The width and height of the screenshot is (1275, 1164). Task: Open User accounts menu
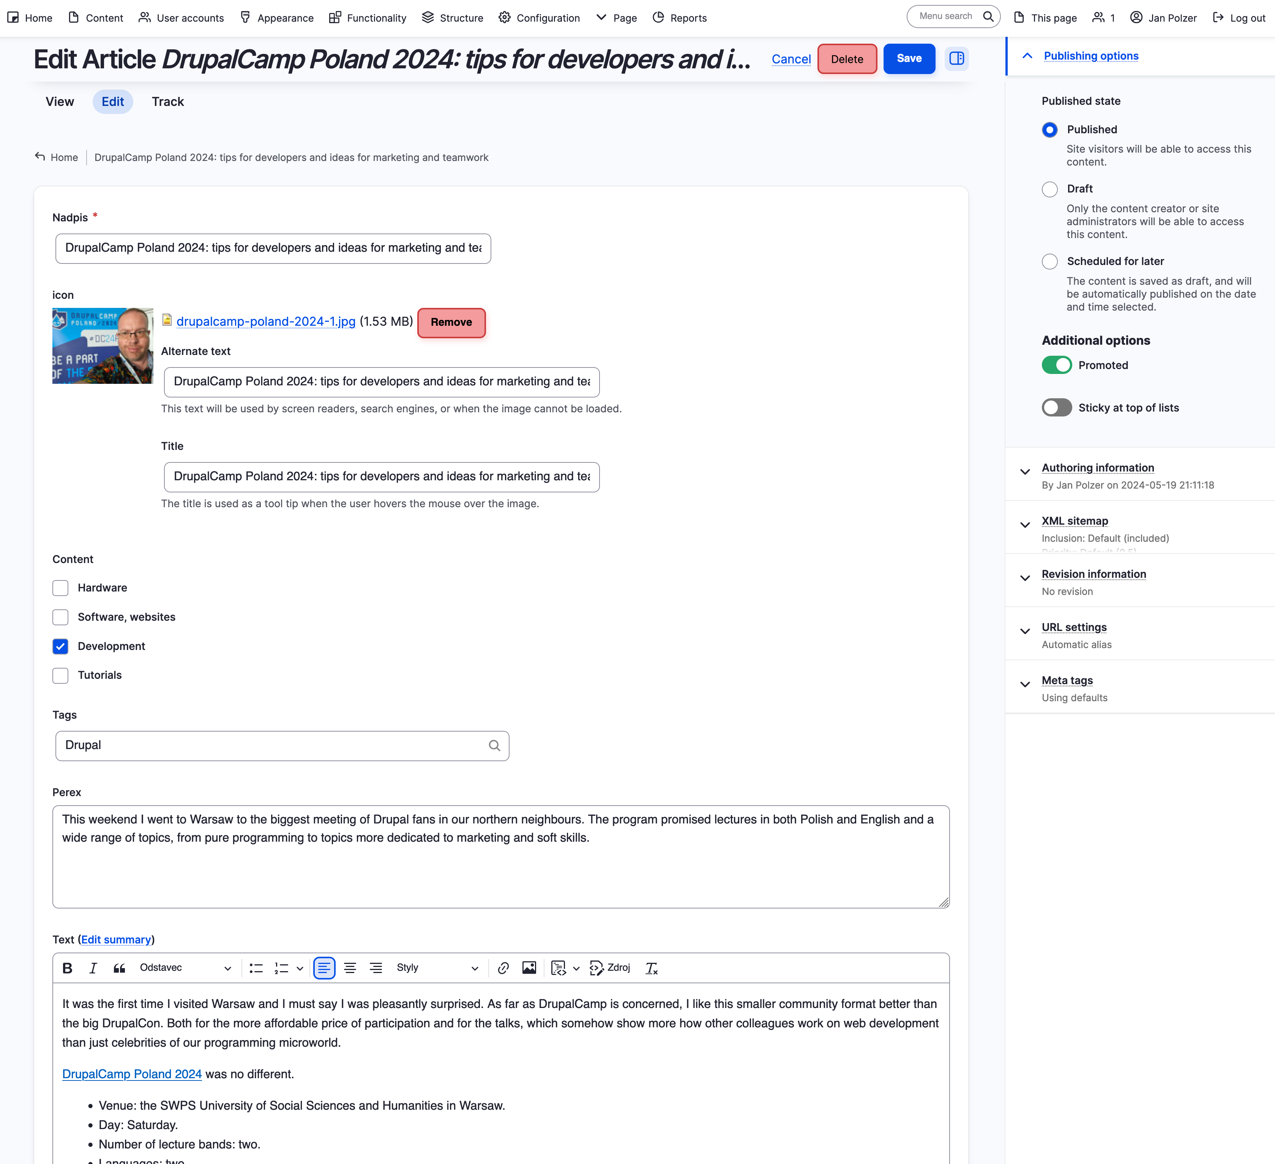point(181,18)
